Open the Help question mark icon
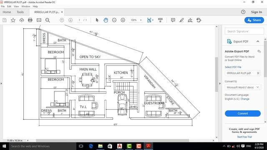267x150 pixels. pyautogui.click(x=243, y=12)
